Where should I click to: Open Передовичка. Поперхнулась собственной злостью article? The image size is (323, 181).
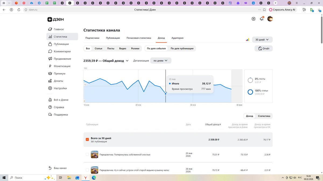coord(125,155)
